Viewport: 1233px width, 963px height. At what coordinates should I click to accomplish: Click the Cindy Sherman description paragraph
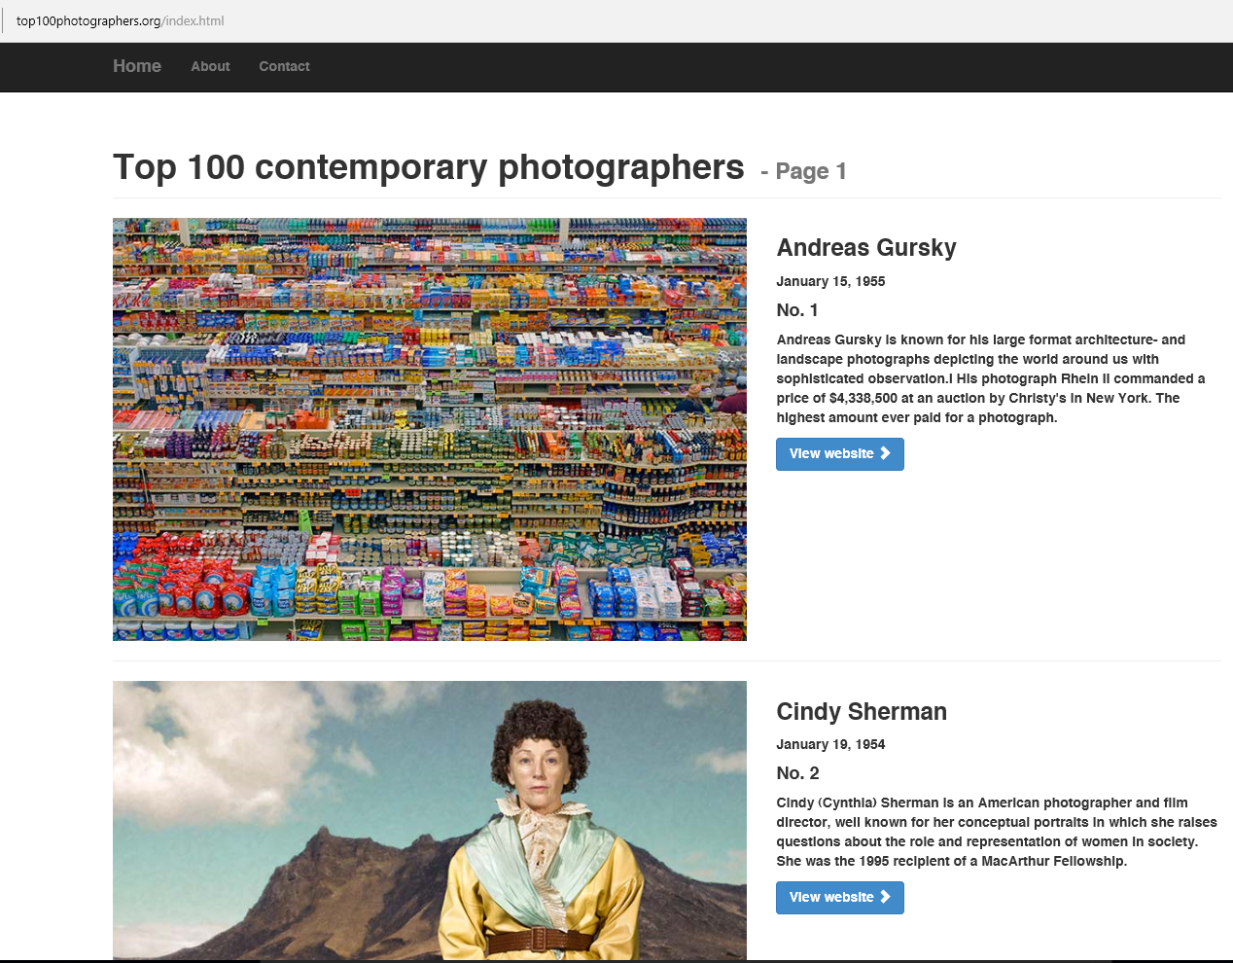click(x=997, y=832)
